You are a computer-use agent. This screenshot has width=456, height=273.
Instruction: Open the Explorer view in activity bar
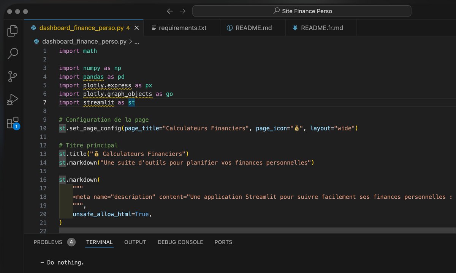[13, 31]
